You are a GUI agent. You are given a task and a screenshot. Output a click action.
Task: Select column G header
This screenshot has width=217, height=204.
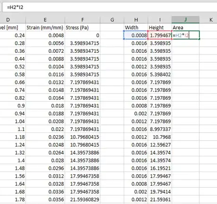tap(112, 20)
